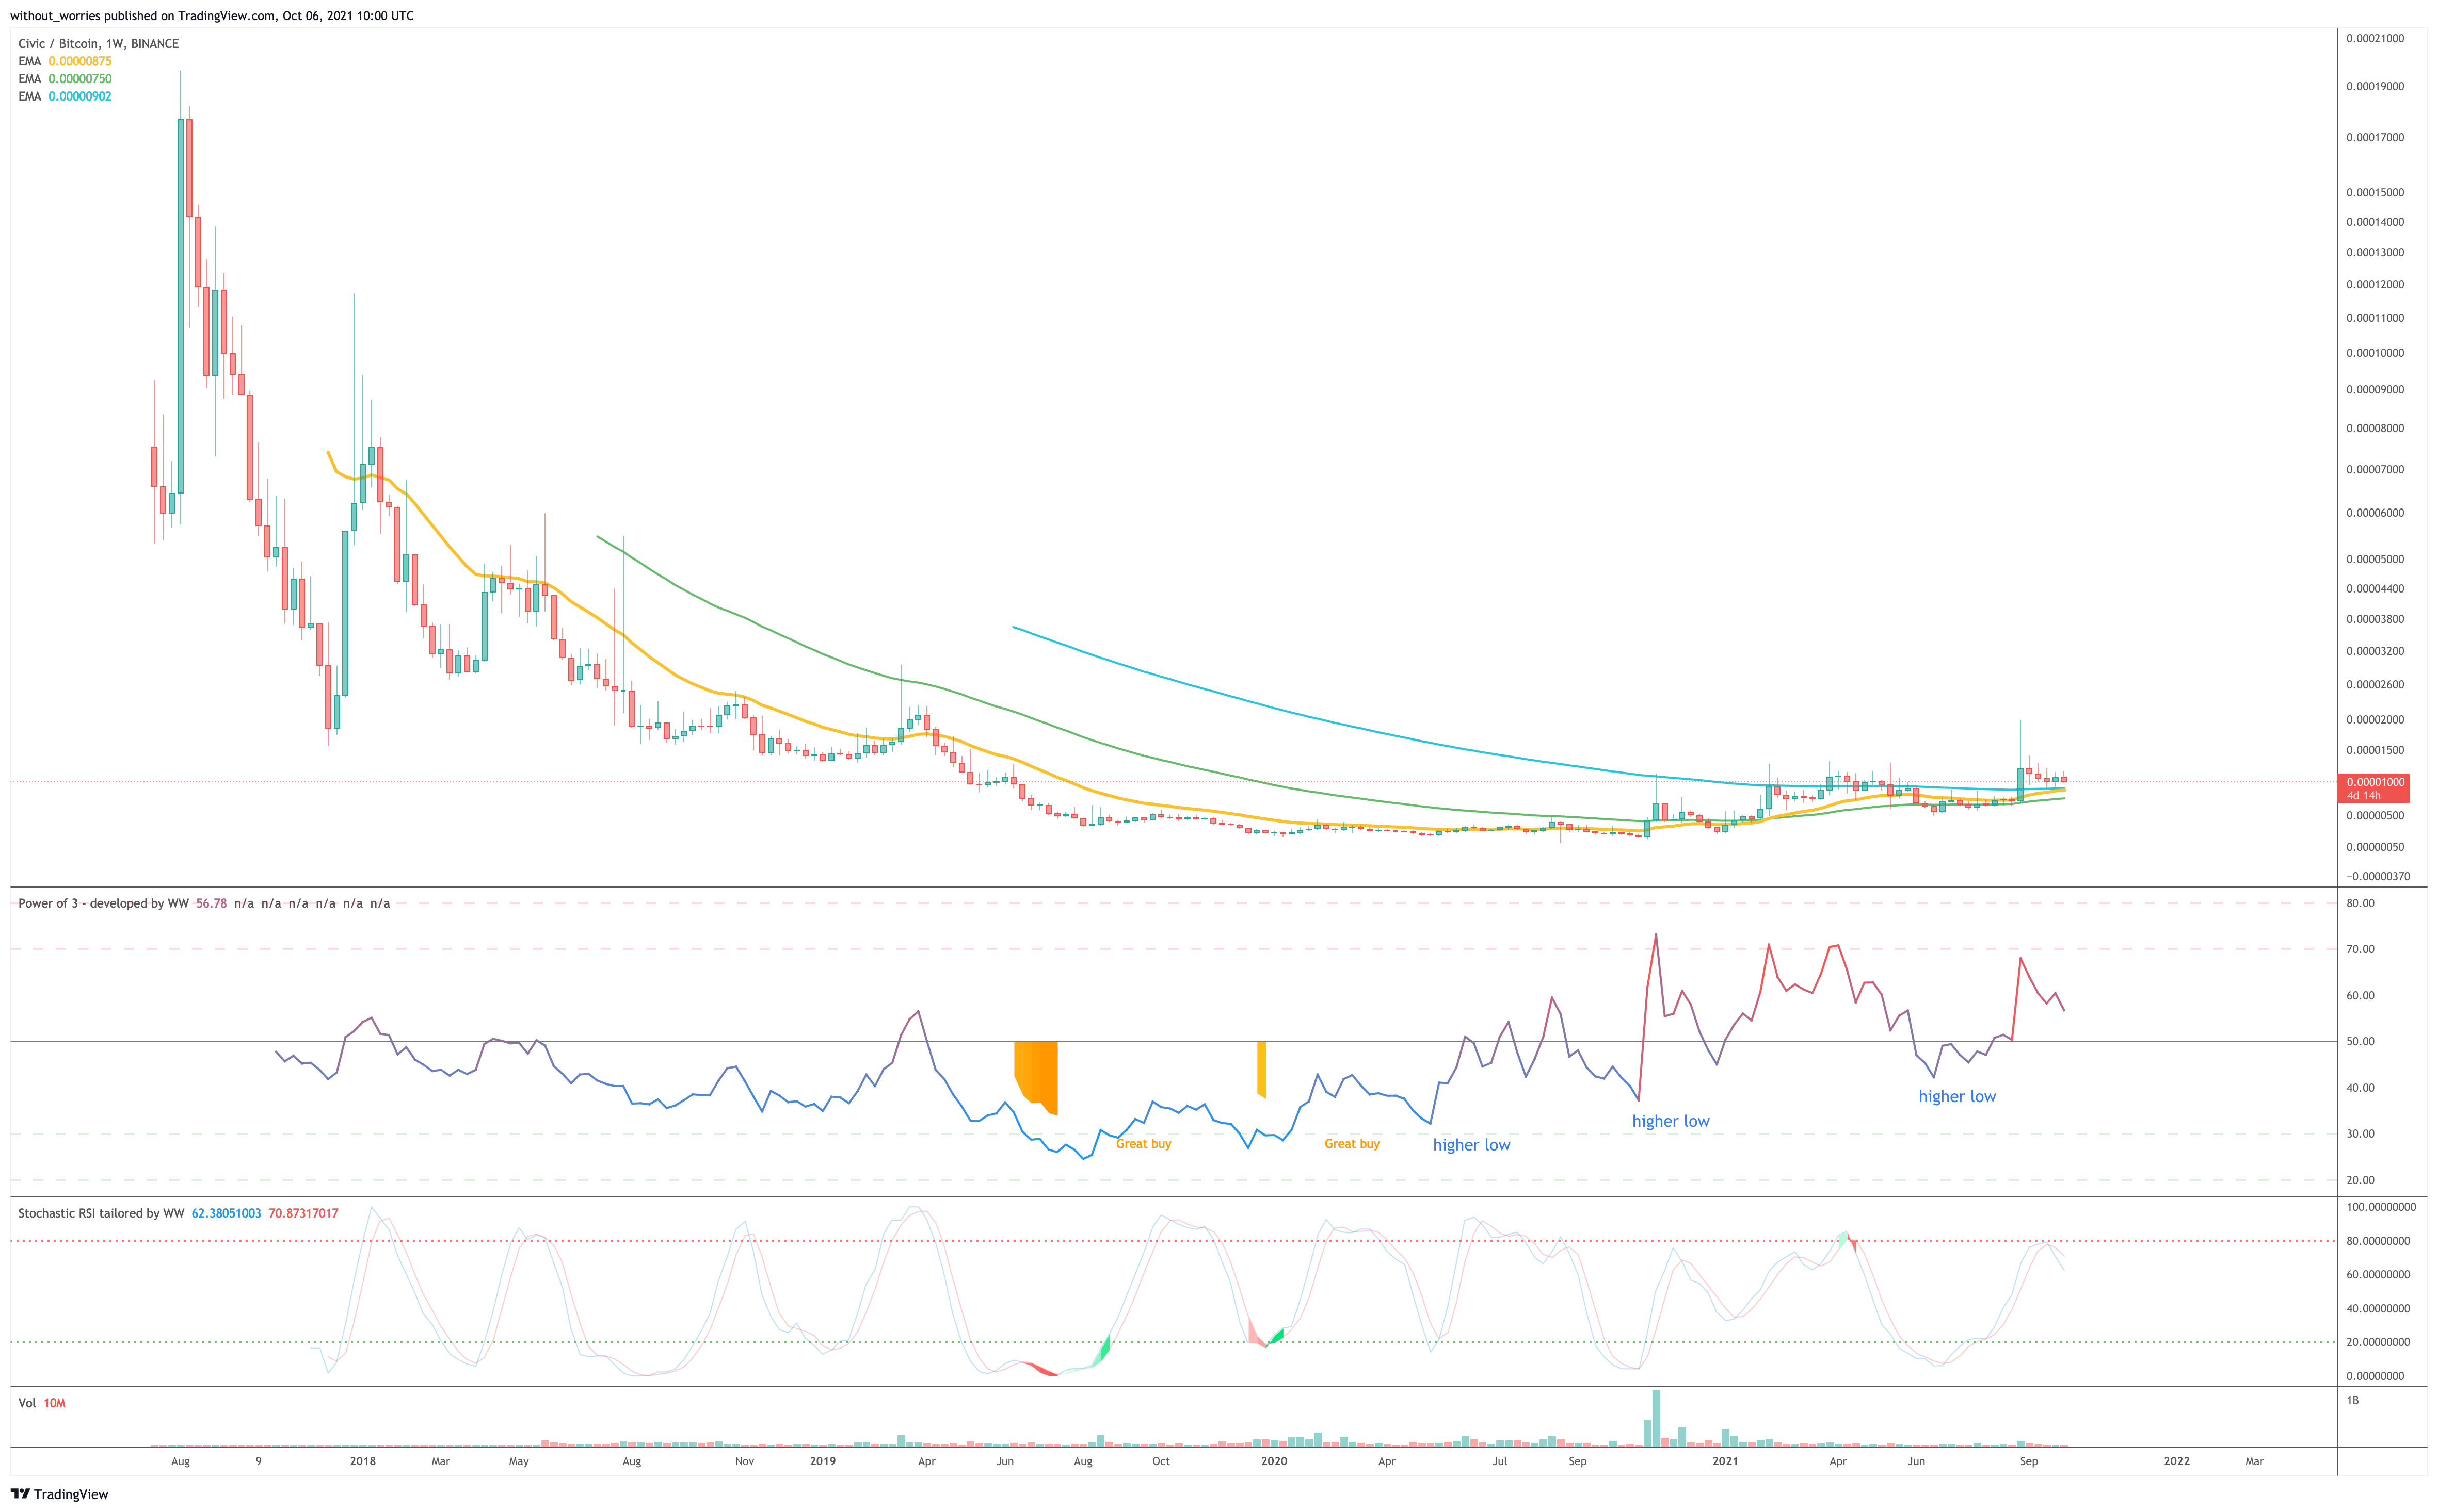Click price axis label 0.00019000
The width and height of the screenshot is (2438, 1512).
pos(2375,86)
